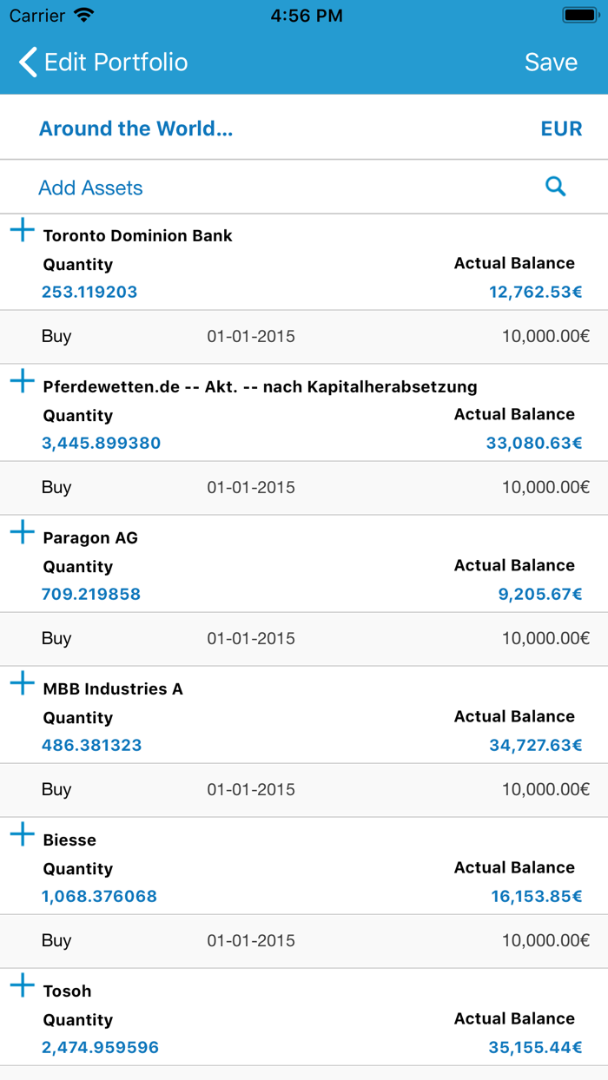This screenshot has width=608, height=1080.
Task: Tap plus icon next to MBB Industries A
Action: pos(23,684)
